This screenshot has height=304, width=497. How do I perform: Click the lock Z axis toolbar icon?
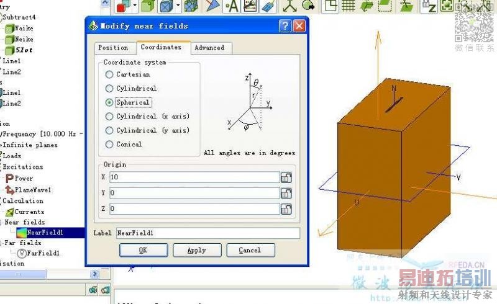point(429,6)
